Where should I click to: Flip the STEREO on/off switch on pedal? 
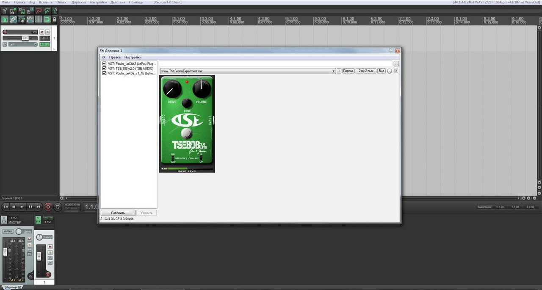172,158
